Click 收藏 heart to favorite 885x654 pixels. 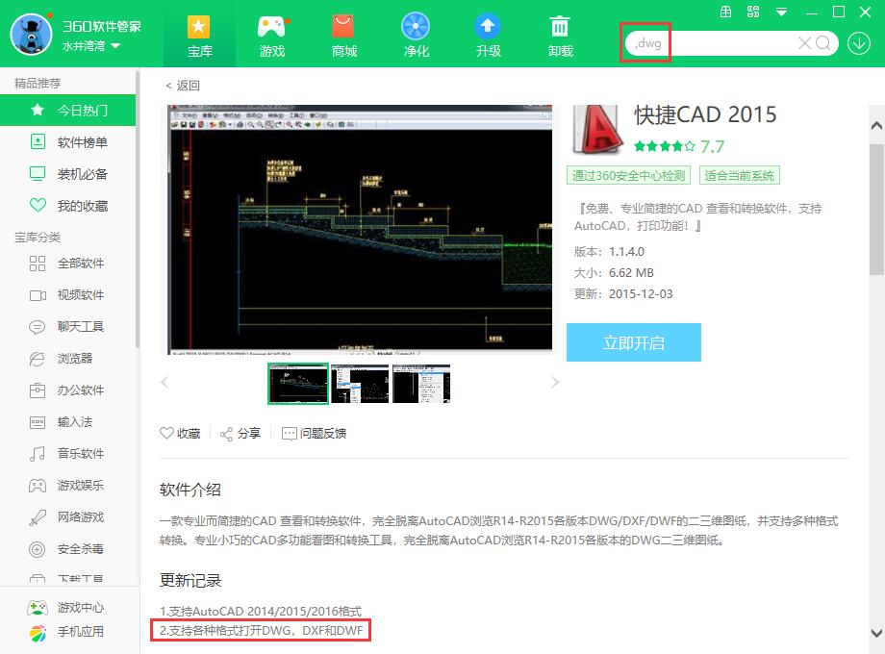[x=180, y=434]
